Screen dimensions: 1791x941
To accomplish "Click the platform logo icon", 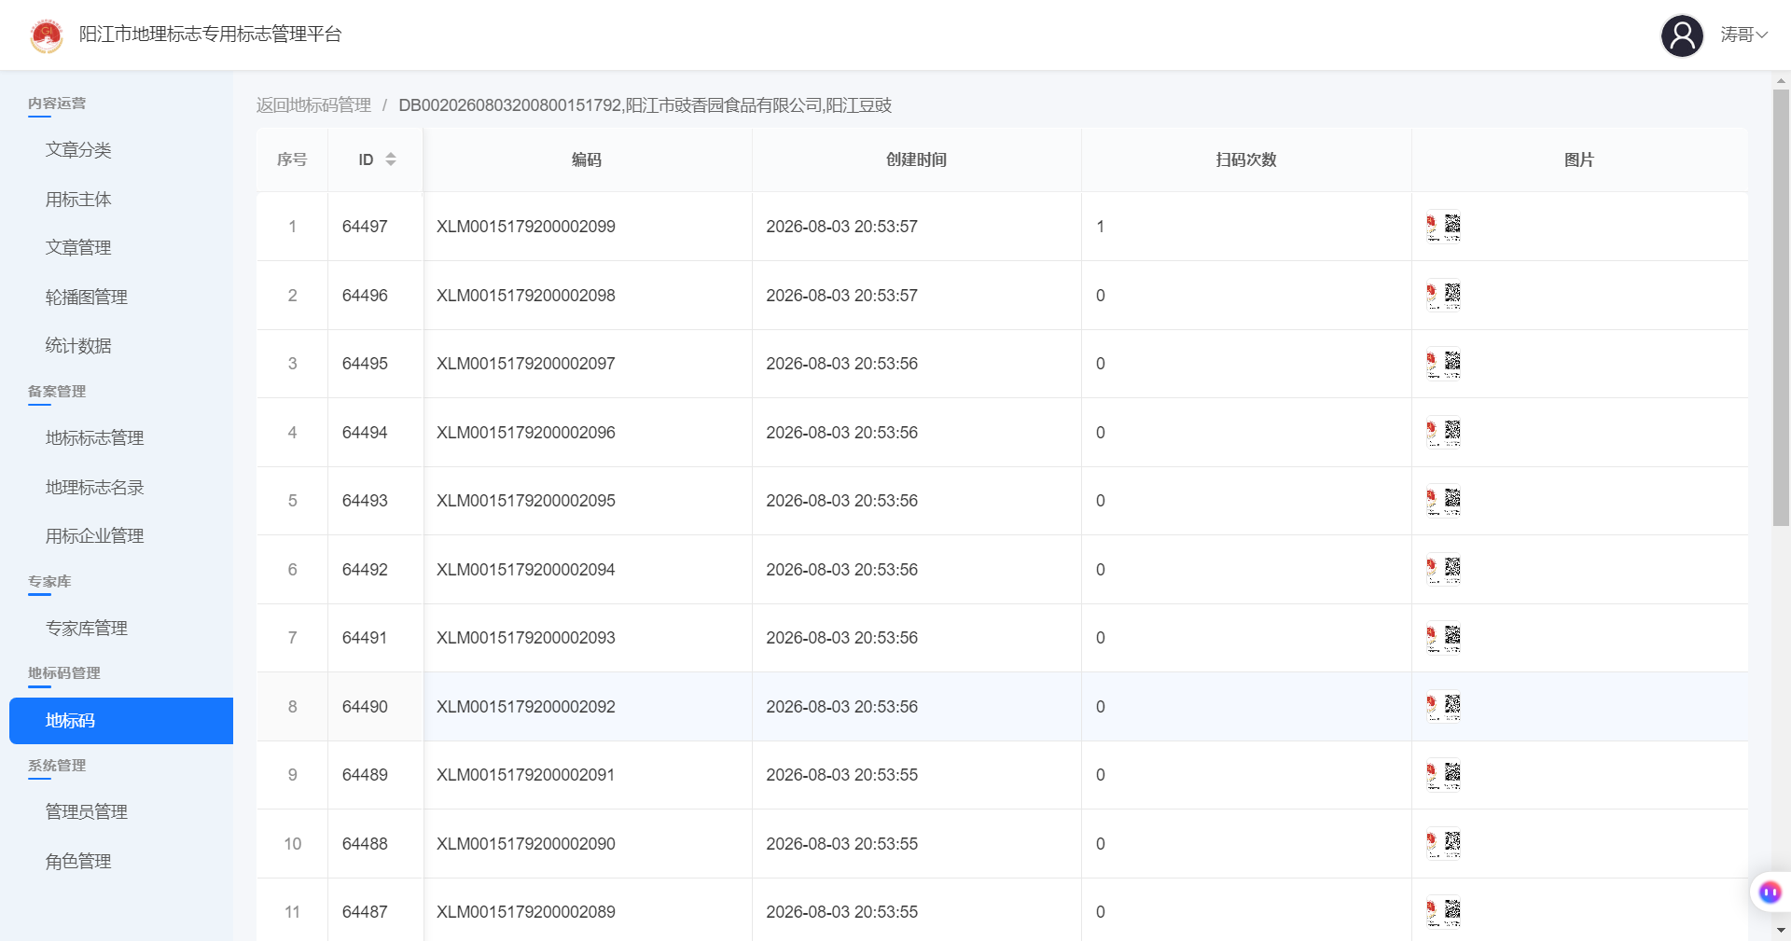I will click(47, 35).
